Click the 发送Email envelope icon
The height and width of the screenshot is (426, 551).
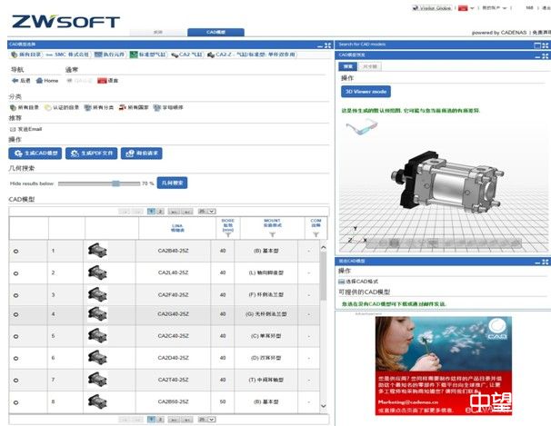tap(13, 129)
